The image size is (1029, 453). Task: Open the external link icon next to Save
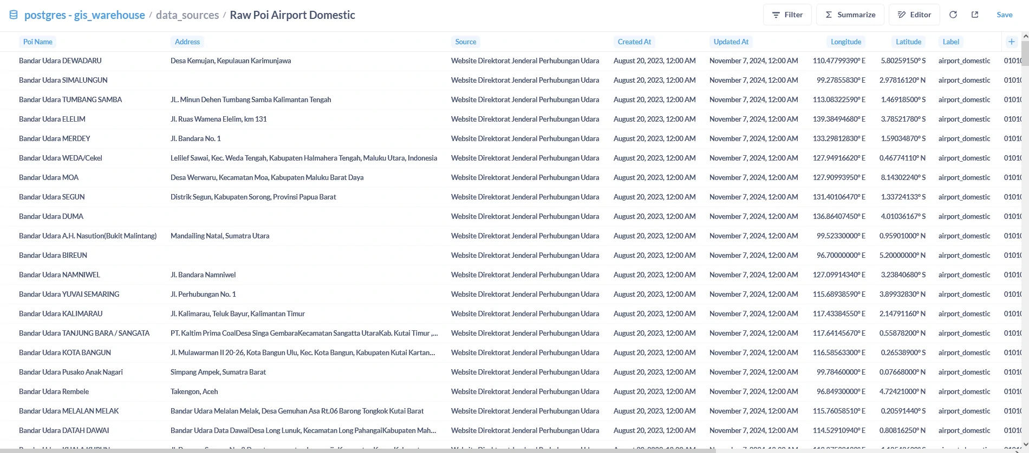pyautogui.click(x=975, y=15)
